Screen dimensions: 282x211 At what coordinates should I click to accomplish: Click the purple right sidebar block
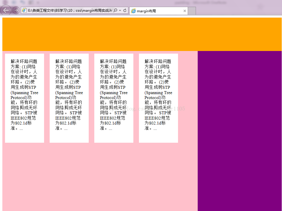click(x=240, y=131)
